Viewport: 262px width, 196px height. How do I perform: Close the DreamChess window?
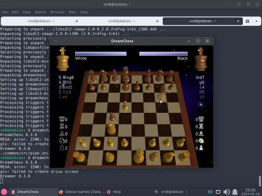[207, 41]
